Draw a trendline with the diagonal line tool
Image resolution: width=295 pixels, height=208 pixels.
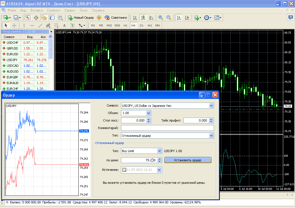pyautogui.click(x=40, y=25)
